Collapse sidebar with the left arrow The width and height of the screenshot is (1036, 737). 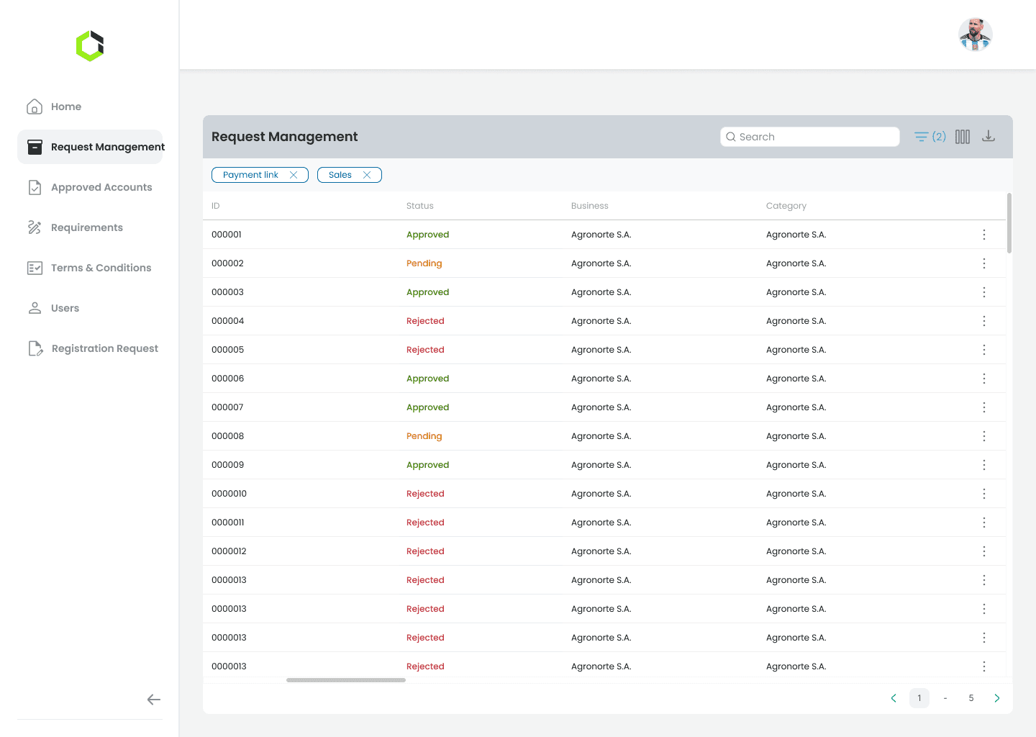point(153,700)
